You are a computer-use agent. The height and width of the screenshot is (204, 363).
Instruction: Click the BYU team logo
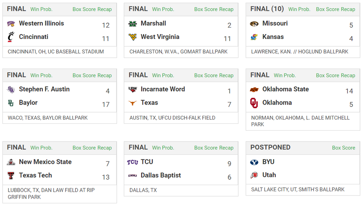tap(254, 162)
